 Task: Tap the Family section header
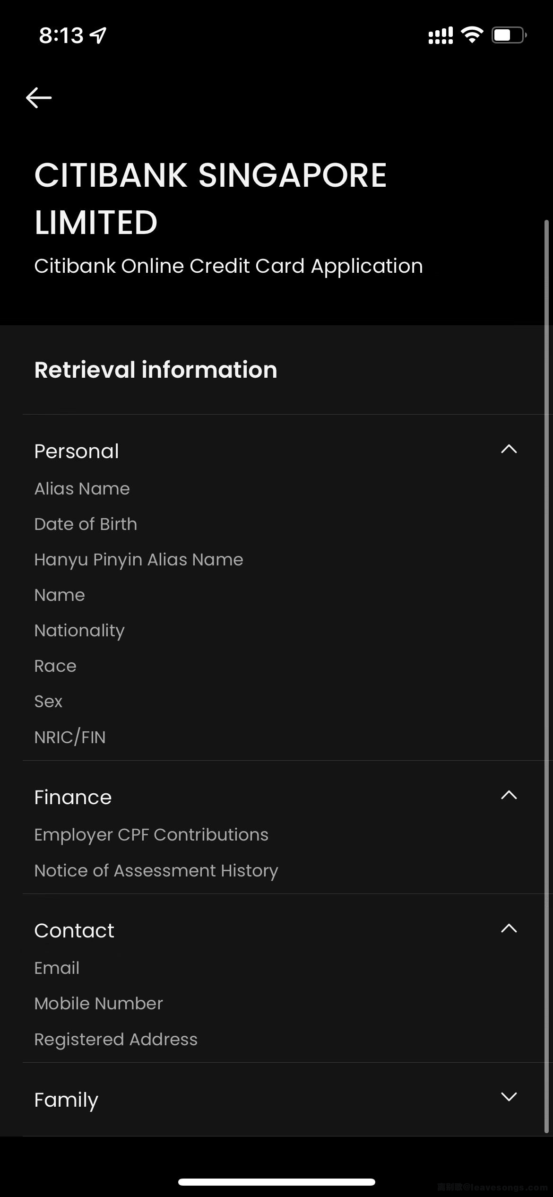[66, 1100]
